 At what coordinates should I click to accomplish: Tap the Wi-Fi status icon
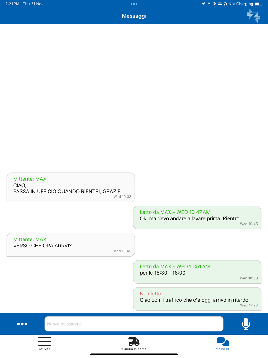click(x=209, y=4)
